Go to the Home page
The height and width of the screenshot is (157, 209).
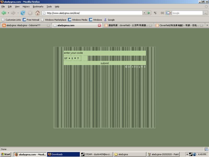tap(37, 13)
